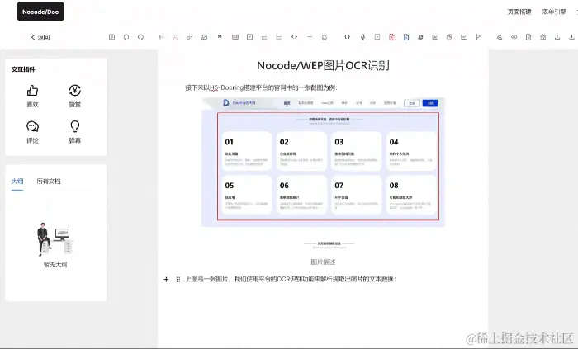
Task: Redo the last edit
Action: pyautogui.click(x=140, y=37)
